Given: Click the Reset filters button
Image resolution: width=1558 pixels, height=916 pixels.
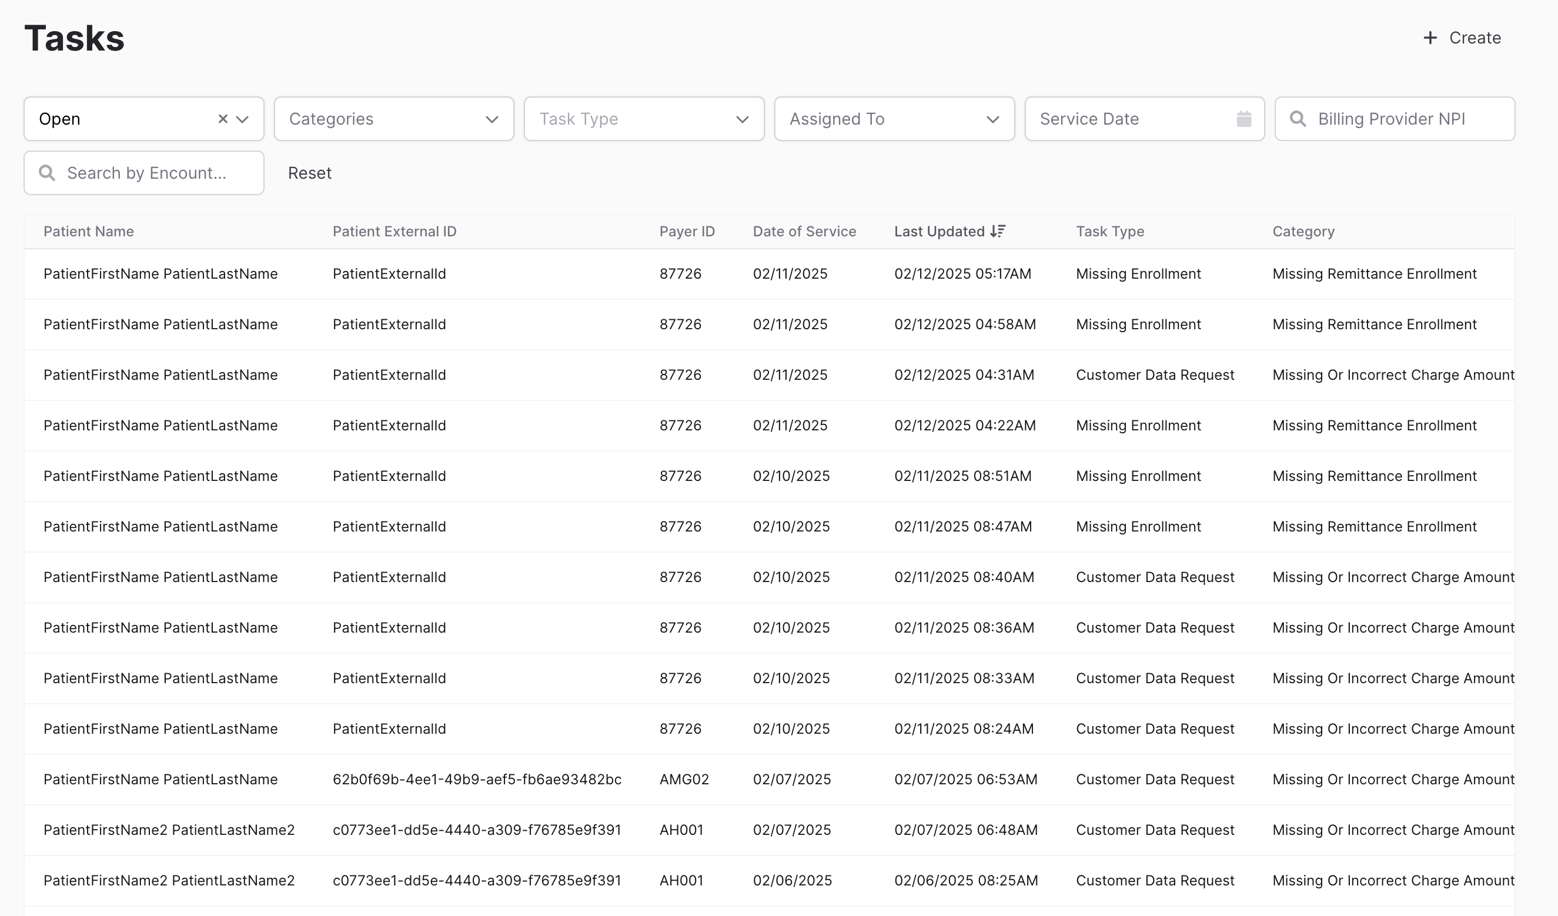Looking at the screenshot, I should tap(310, 173).
